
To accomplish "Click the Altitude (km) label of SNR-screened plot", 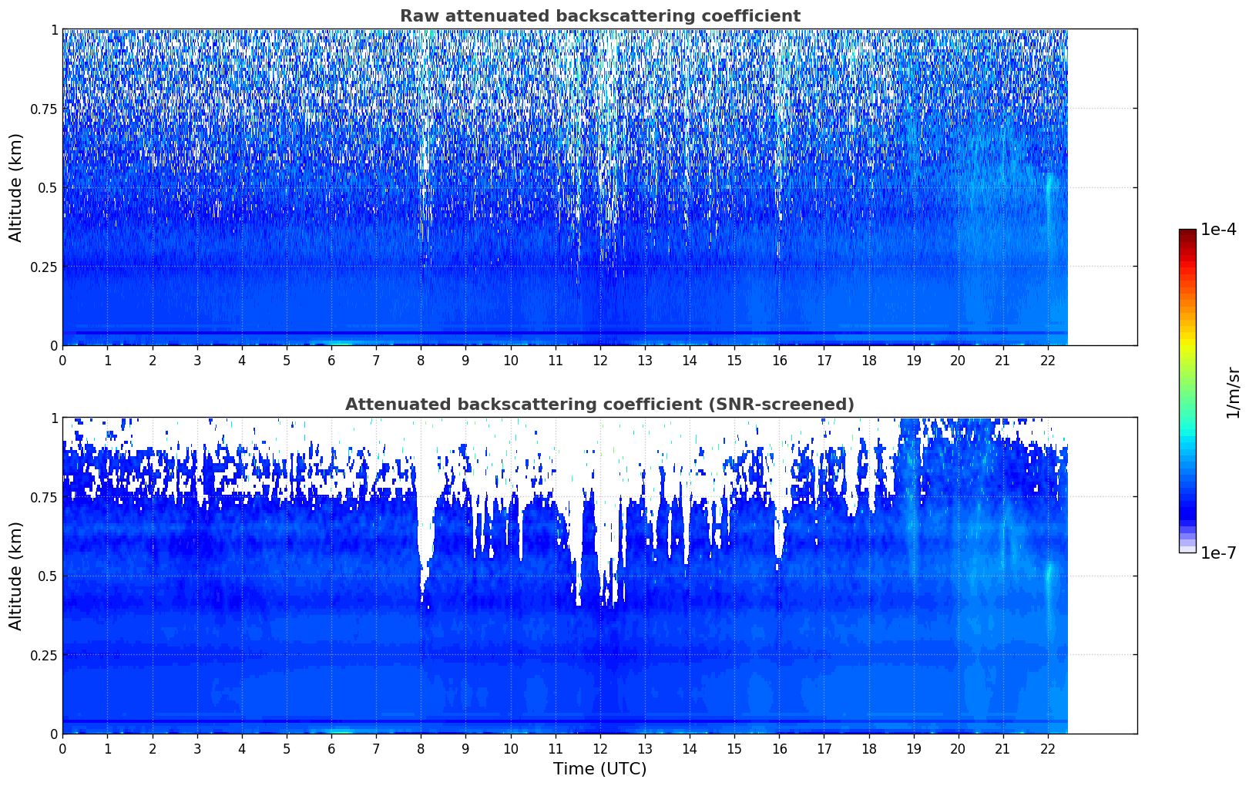I will click(16, 576).
